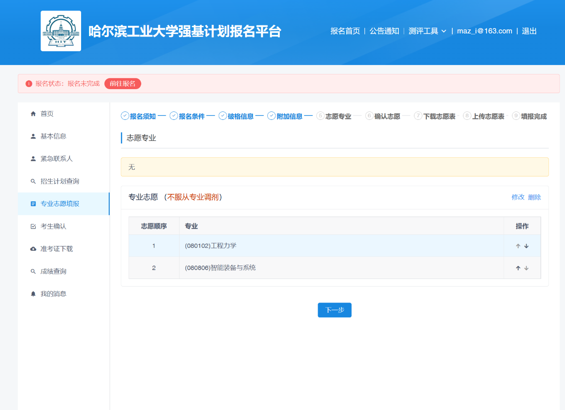565x410 pixels.
Task: Move 智能装备与系统 up with the up arrow
Action: click(518, 268)
